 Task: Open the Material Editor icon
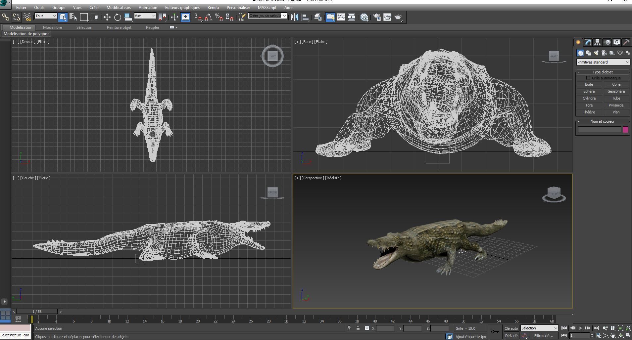365,17
